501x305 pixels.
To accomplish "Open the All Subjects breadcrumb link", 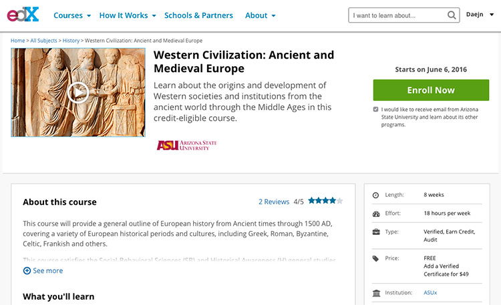I will (43, 41).
